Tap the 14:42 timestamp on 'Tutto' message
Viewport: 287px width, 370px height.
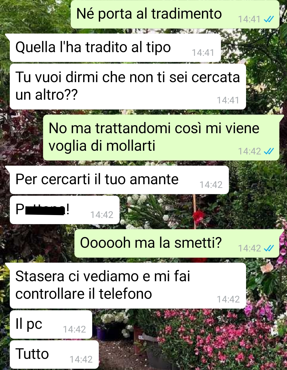tap(81, 359)
